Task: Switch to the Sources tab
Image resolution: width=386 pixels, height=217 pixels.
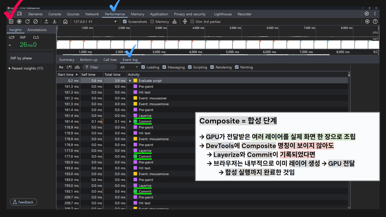Action: pyautogui.click(x=73, y=14)
